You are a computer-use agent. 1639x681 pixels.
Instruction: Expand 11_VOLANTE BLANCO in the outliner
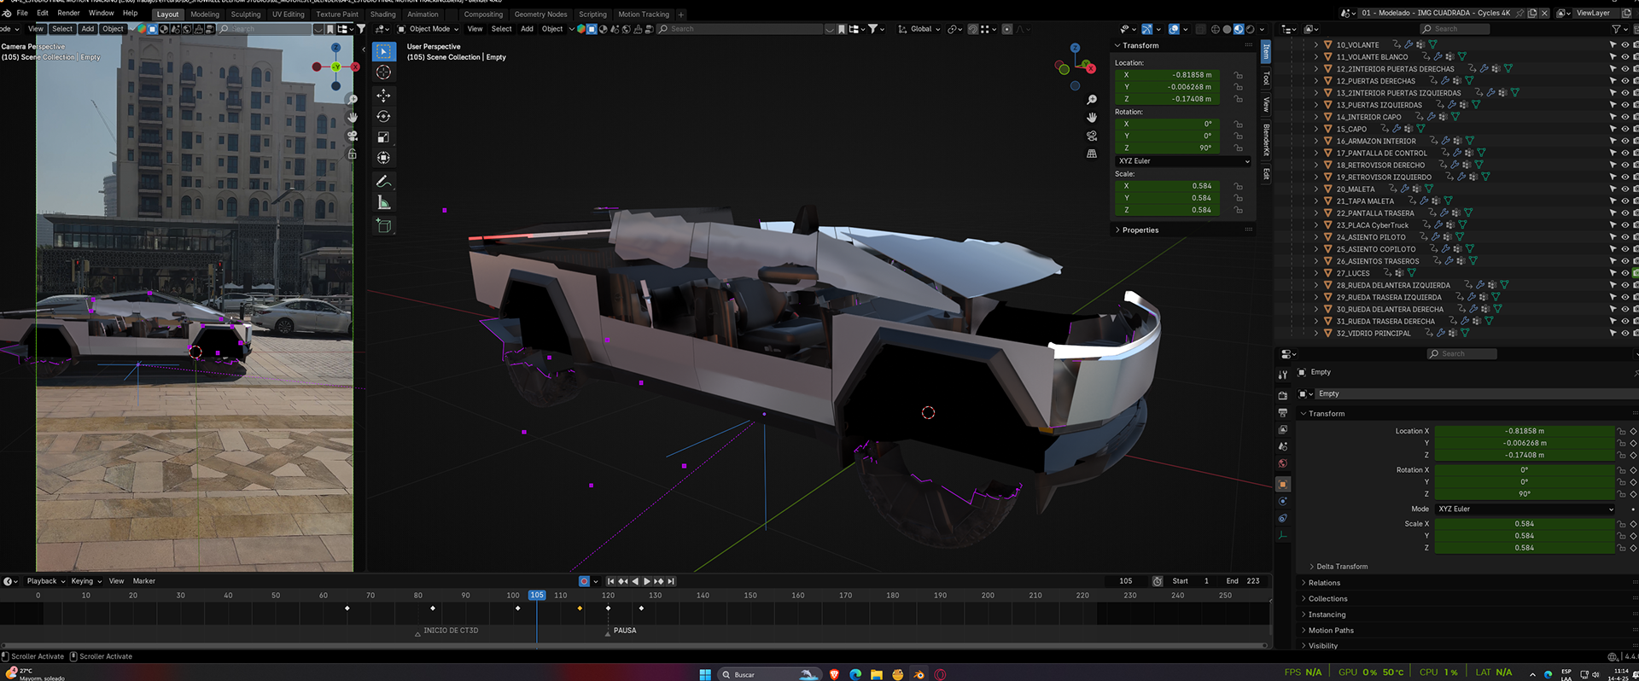pos(1316,56)
